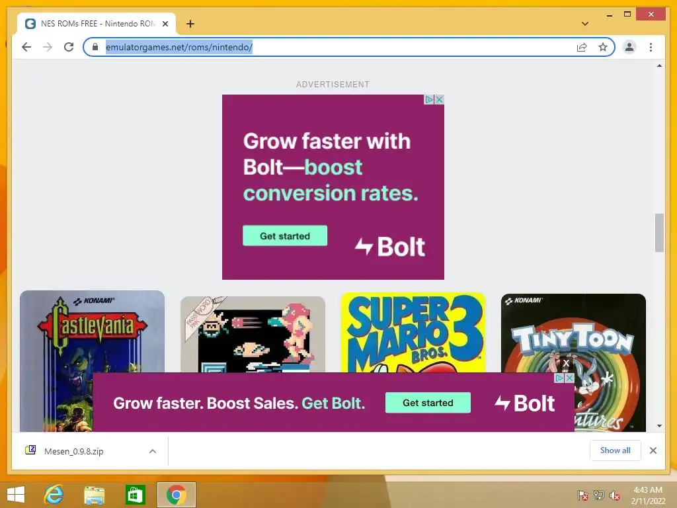Viewport: 677px width, 508px height.
Task: Expand the tab search chevron
Action: (x=584, y=24)
